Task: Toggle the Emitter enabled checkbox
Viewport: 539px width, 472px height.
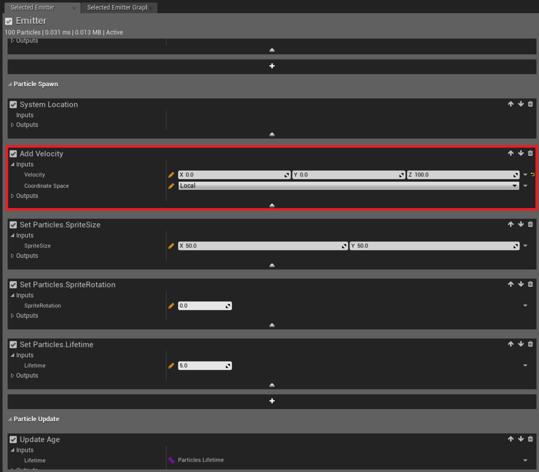Action: click(9, 21)
